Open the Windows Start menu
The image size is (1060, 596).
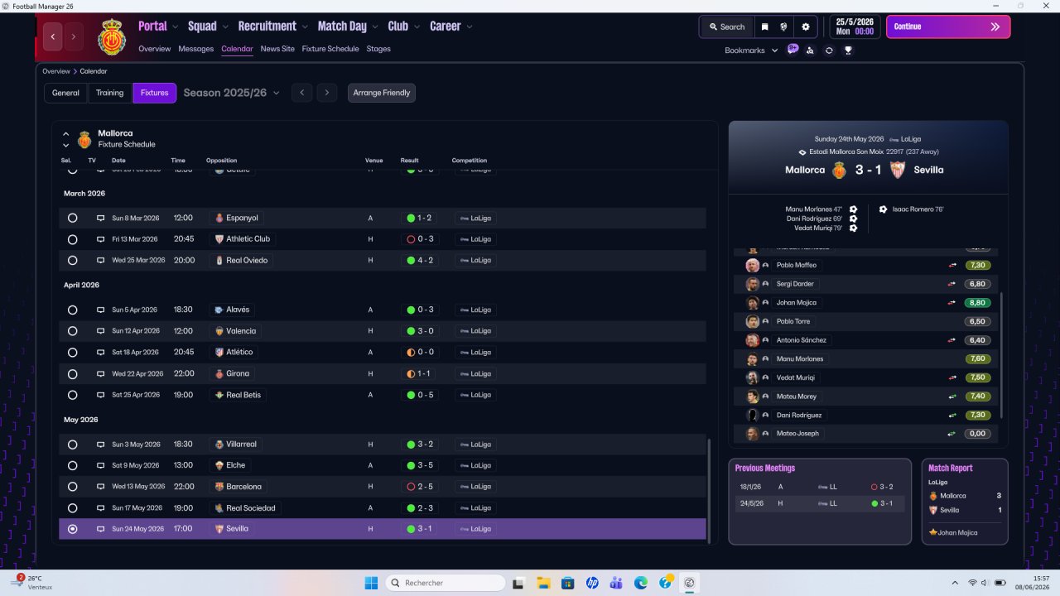click(x=371, y=583)
